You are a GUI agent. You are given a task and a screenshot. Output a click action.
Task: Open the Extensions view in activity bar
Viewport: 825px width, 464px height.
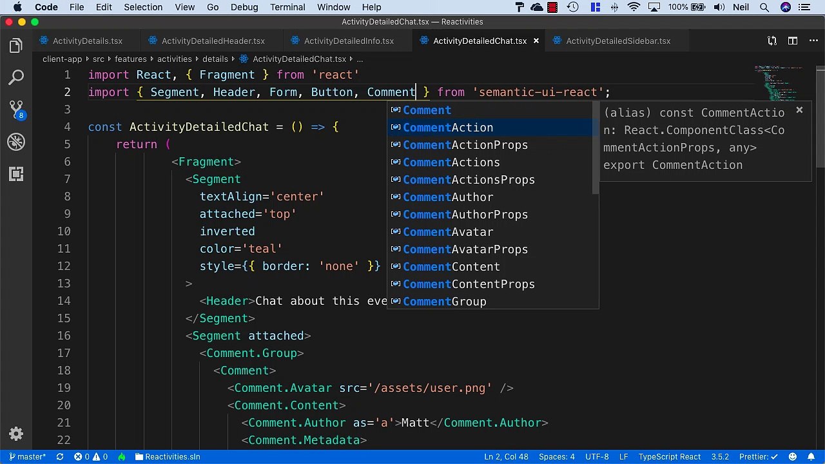pyautogui.click(x=16, y=174)
